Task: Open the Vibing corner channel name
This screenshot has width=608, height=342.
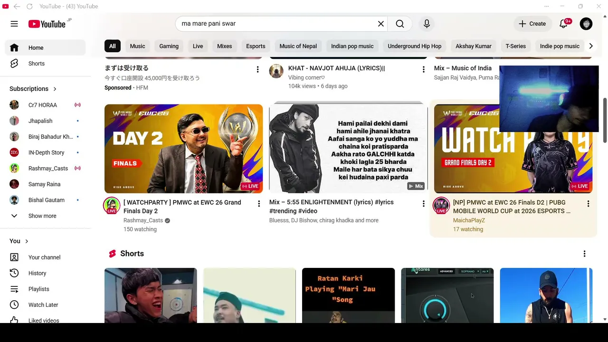Action: click(306, 77)
